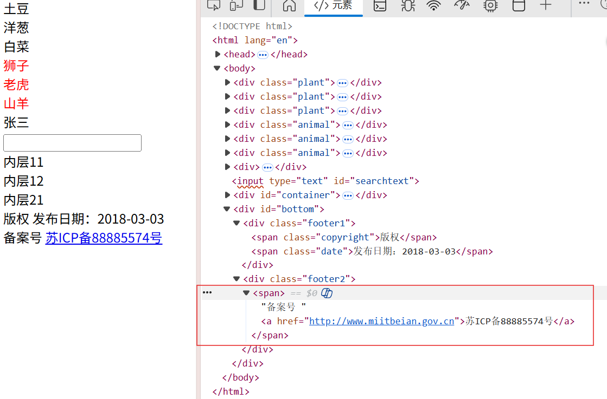Screen dimensions: 607x399
Task: Select the html lang="en" node
Action: pyautogui.click(x=255, y=40)
